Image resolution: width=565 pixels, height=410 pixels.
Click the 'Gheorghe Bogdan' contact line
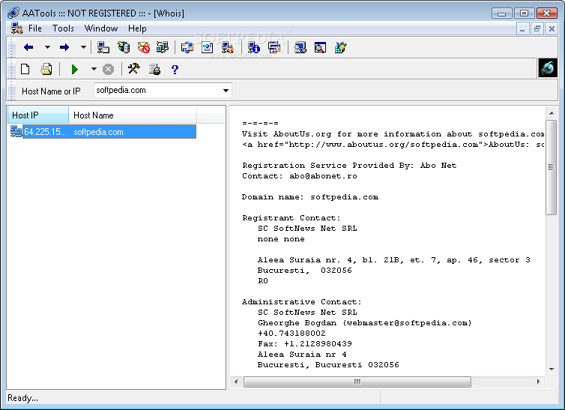[x=364, y=323]
